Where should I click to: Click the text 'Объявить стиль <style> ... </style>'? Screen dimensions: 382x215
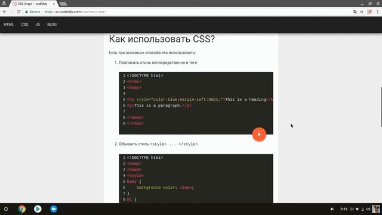coord(158,144)
